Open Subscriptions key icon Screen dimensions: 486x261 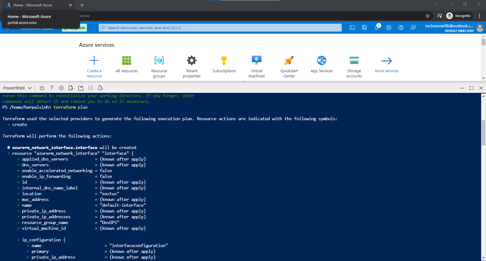point(224,60)
